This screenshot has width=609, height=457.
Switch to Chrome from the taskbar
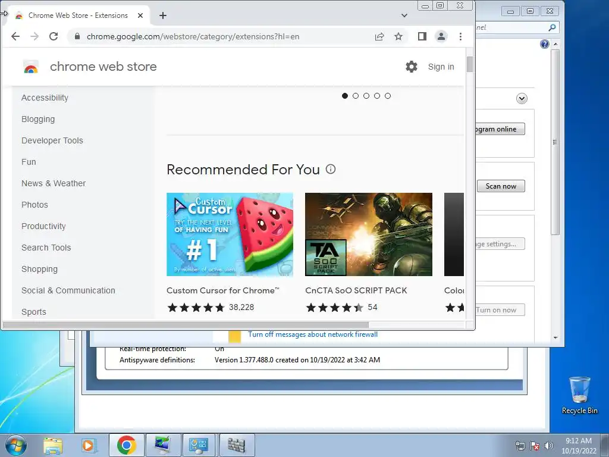(x=126, y=445)
